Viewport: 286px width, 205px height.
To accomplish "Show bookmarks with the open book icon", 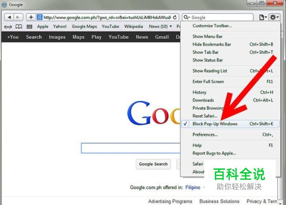I will pos(19,27).
